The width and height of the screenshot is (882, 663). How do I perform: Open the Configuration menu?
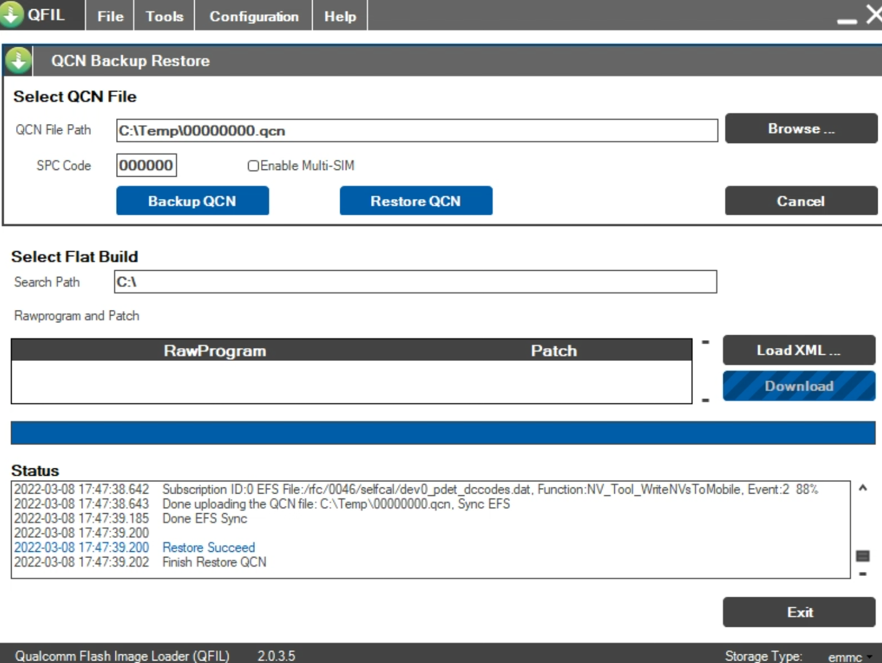coord(254,16)
